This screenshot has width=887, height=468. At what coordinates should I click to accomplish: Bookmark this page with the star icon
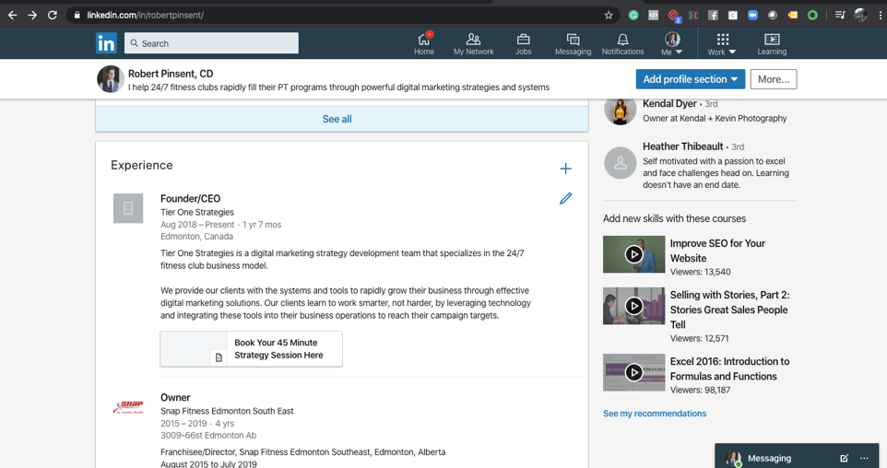609,15
